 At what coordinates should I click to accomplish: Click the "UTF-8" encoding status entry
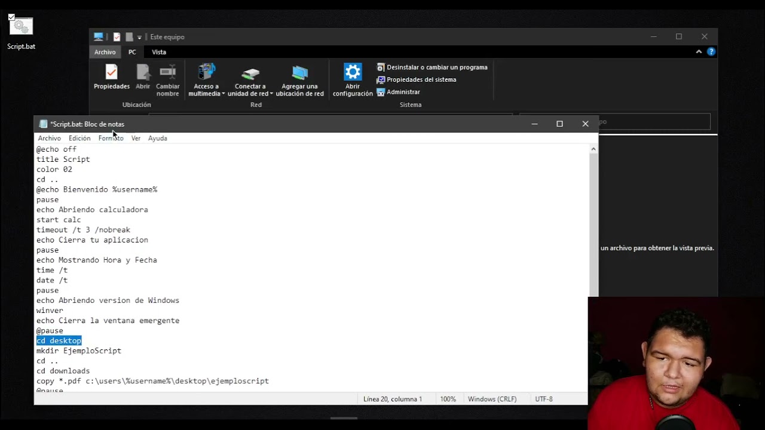coord(544,399)
